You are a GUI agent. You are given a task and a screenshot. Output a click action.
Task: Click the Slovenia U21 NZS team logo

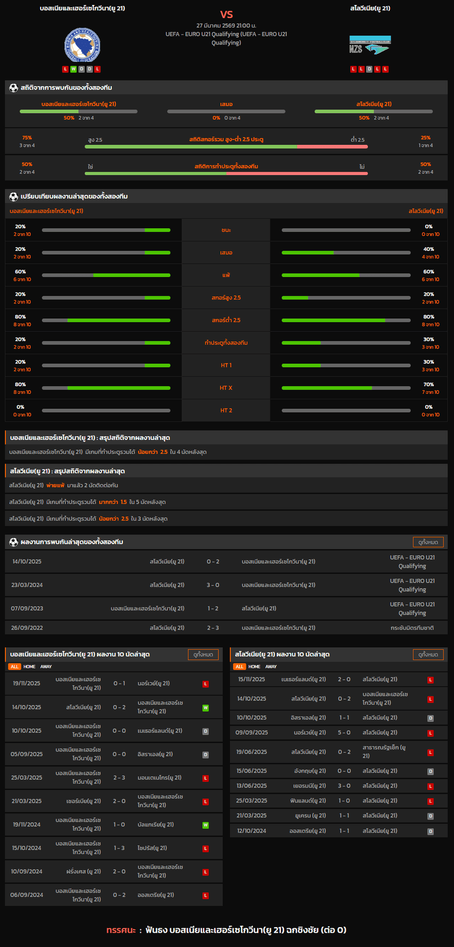click(x=370, y=46)
